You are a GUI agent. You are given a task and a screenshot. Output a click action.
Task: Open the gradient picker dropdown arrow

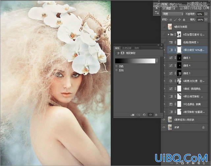point(157,61)
